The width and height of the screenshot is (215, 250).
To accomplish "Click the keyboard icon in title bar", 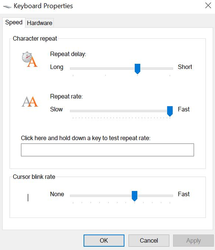I will pos(7,7).
